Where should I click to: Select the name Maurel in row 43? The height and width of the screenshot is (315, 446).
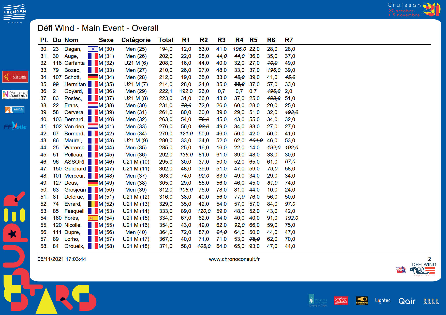tap(73, 140)
